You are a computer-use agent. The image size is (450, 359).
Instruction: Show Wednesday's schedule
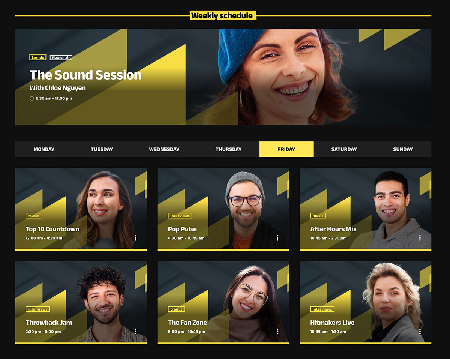[164, 149]
